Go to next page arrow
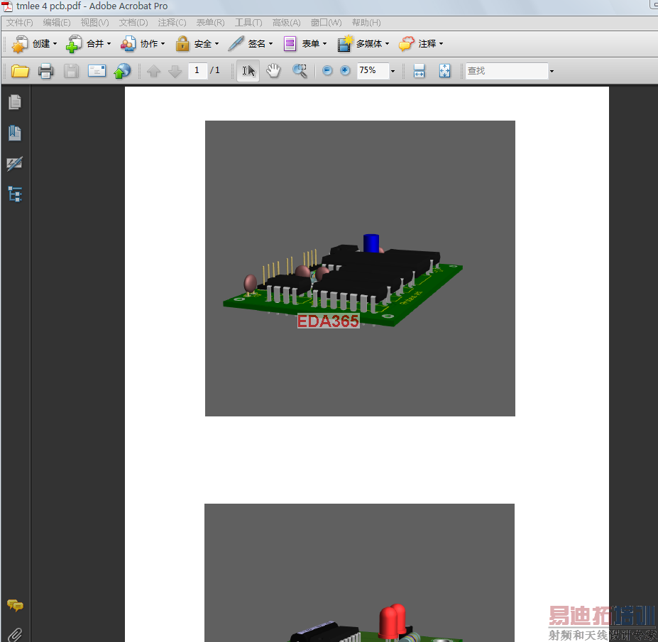Screen dimensions: 658x642 click(x=175, y=71)
